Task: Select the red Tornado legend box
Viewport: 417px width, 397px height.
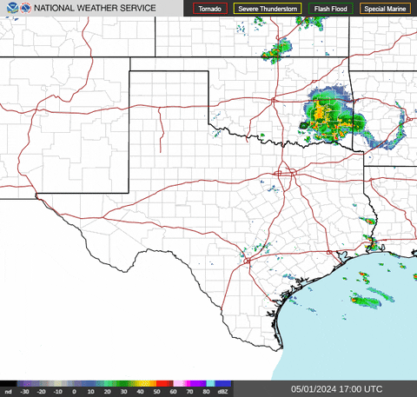Action: coord(210,9)
